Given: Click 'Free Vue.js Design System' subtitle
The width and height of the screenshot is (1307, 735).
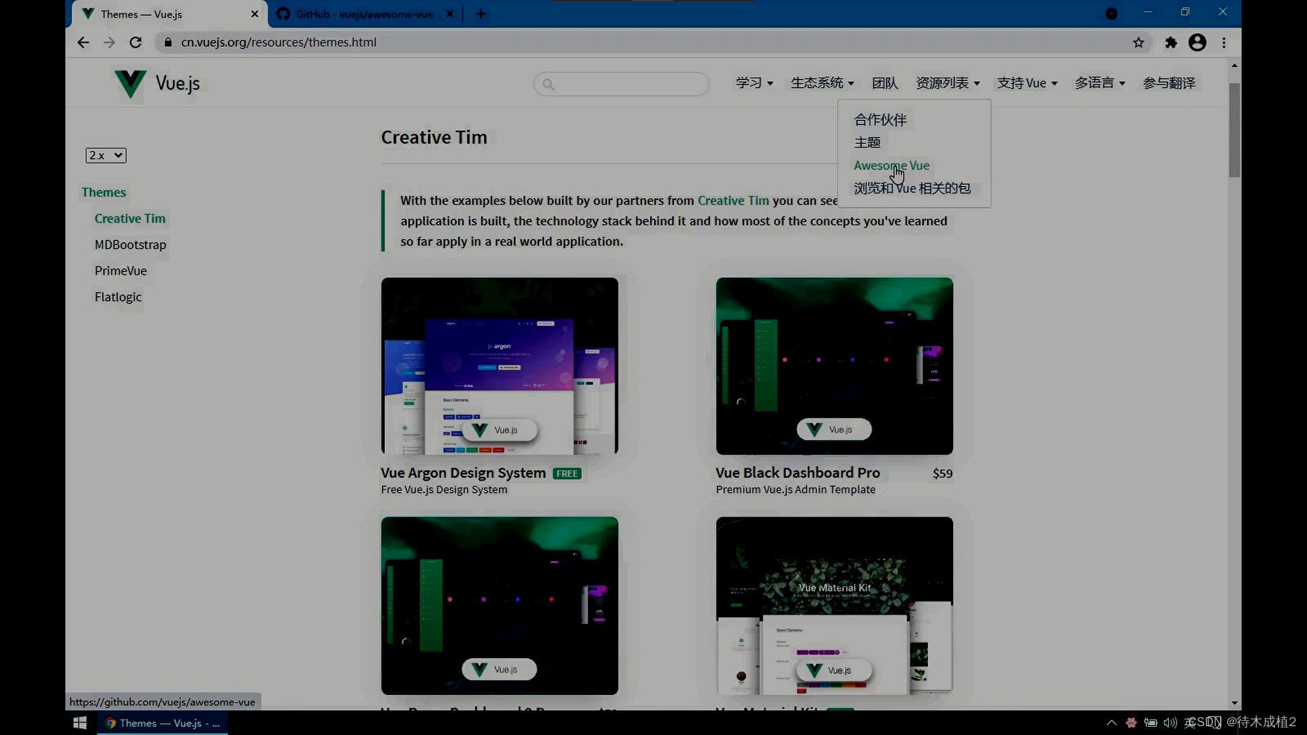Looking at the screenshot, I should (444, 490).
